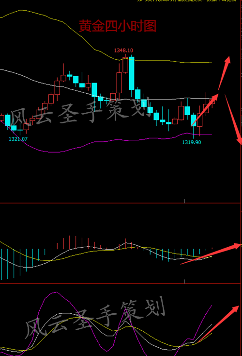Click the 1319.90 low price label

(192, 142)
